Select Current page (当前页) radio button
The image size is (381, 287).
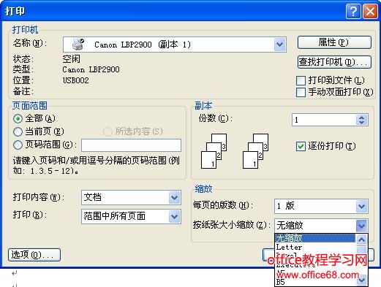click(x=18, y=131)
